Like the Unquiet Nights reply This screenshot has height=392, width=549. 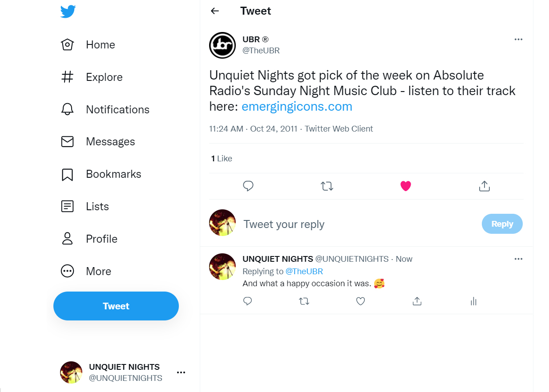(x=360, y=301)
